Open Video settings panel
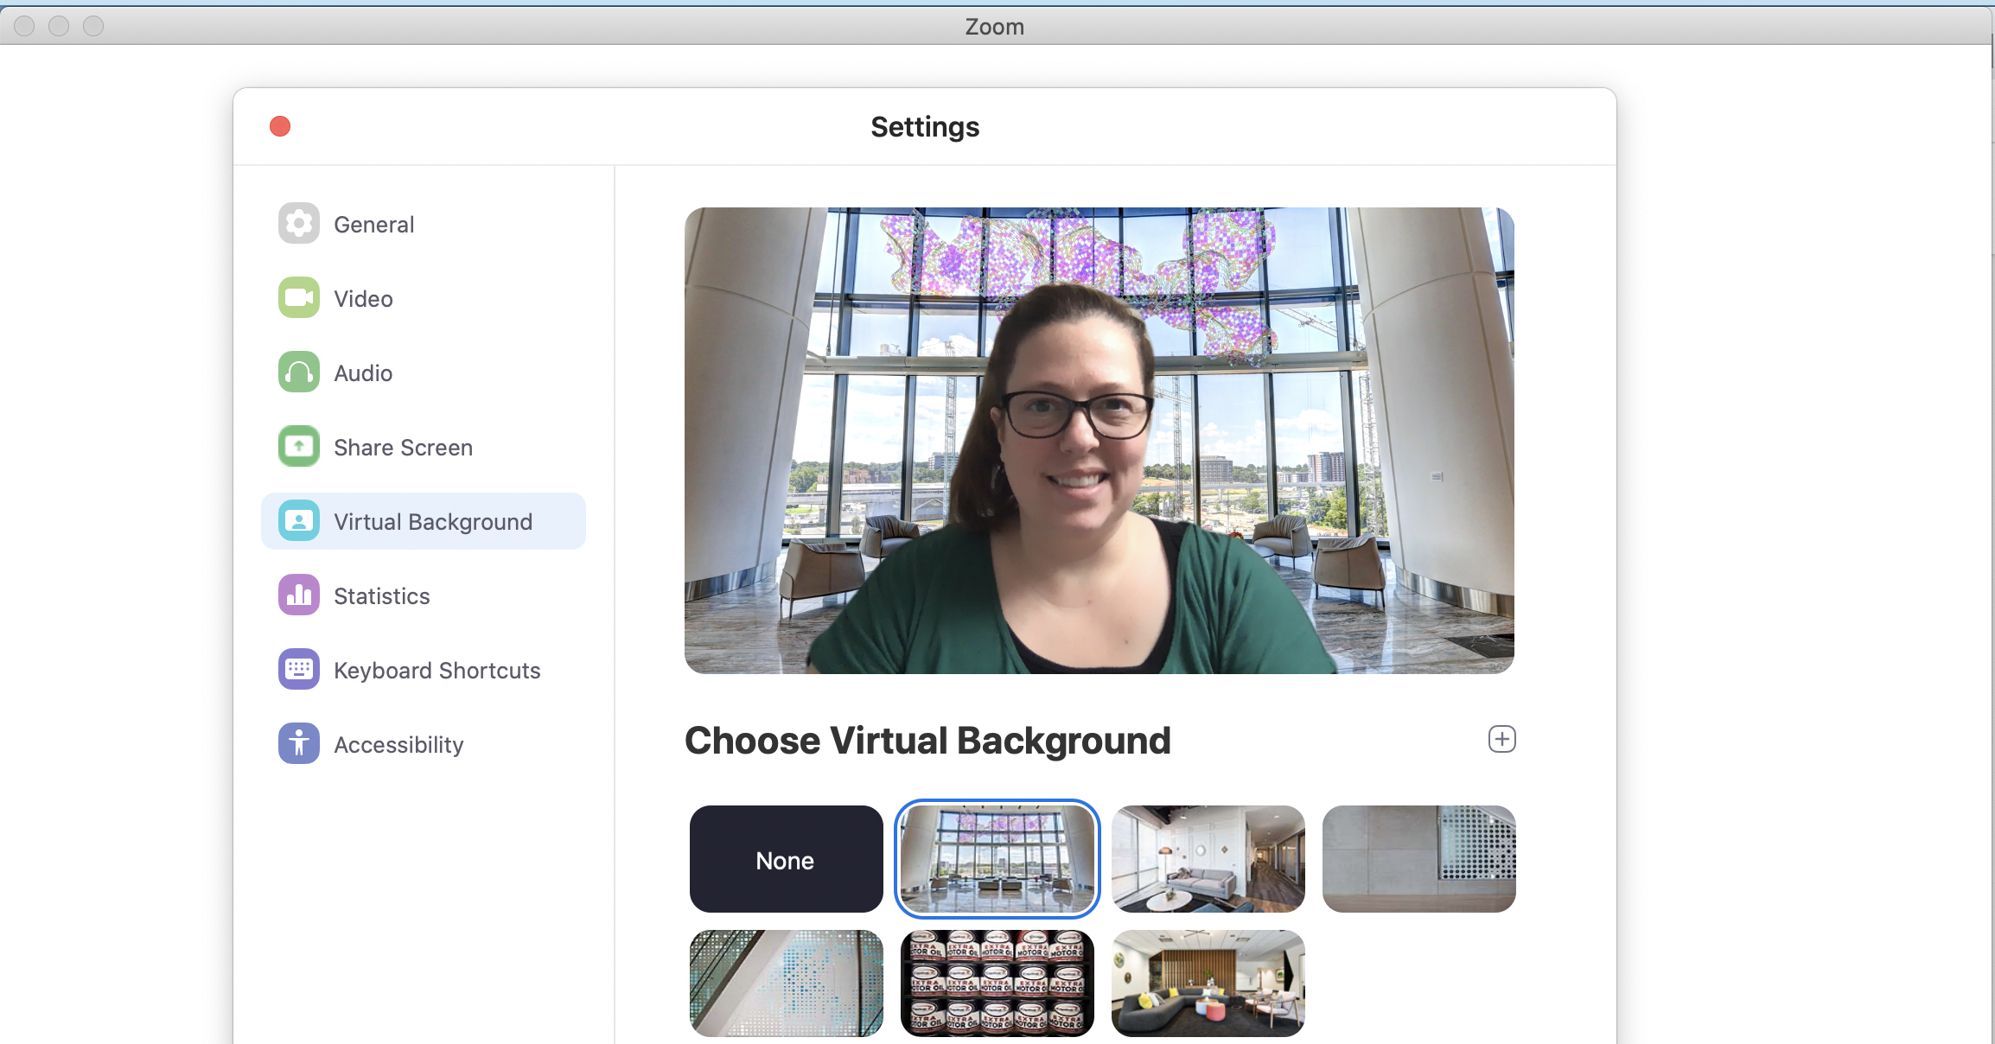This screenshot has height=1044, width=1995. [361, 297]
